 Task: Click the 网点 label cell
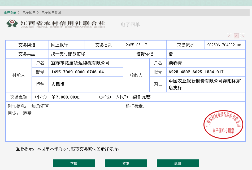pyautogui.click(x=158, y=84)
